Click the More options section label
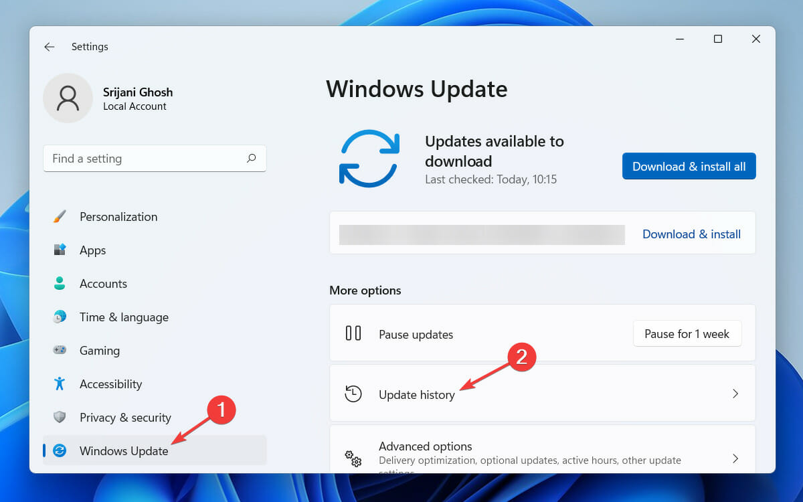Image resolution: width=803 pixels, height=502 pixels. [365, 290]
